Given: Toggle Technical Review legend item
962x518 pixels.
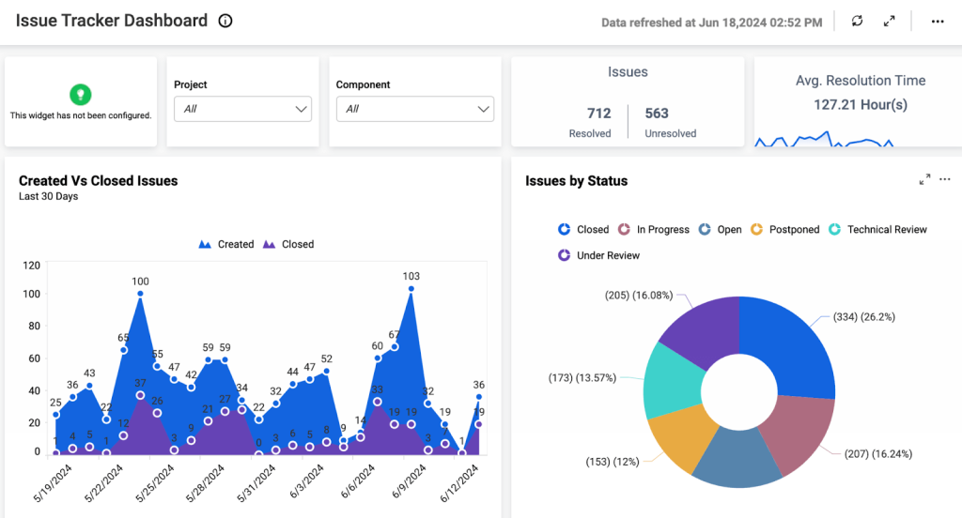Looking at the screenshot, I should pyautogui.click(x=877, y=229).
